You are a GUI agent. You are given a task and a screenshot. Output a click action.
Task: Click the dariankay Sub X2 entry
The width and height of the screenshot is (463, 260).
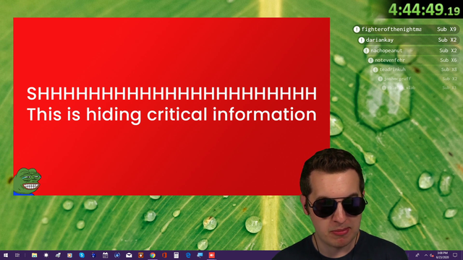408,40
